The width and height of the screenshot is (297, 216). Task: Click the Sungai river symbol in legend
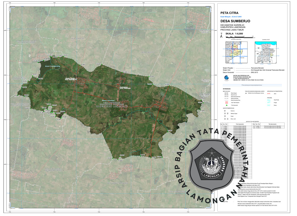[269, 102]
